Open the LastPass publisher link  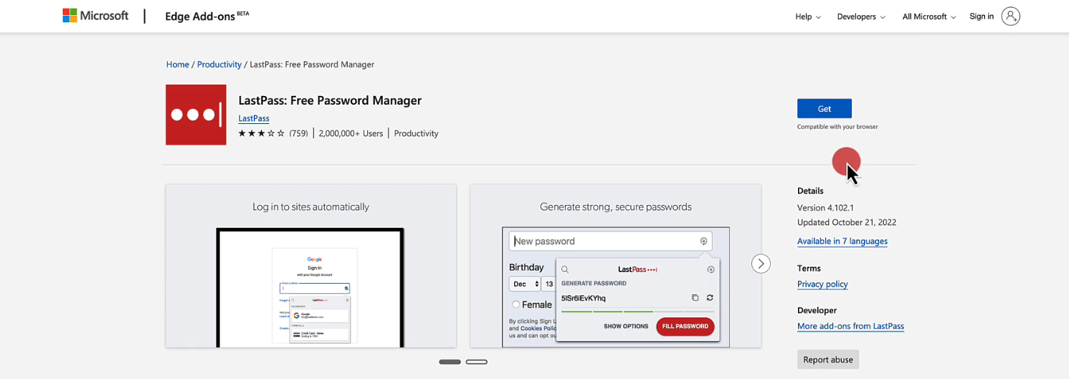pos(254,118)
